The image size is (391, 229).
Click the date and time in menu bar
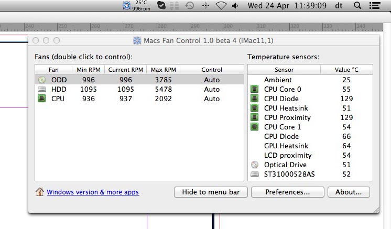click(287, 5)
